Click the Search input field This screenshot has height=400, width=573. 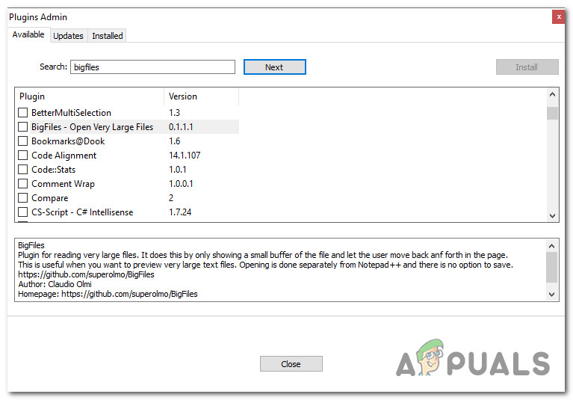coord(152,67)
